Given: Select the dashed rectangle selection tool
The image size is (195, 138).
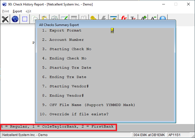Looking at the screenshot, I should coord(25,19).
